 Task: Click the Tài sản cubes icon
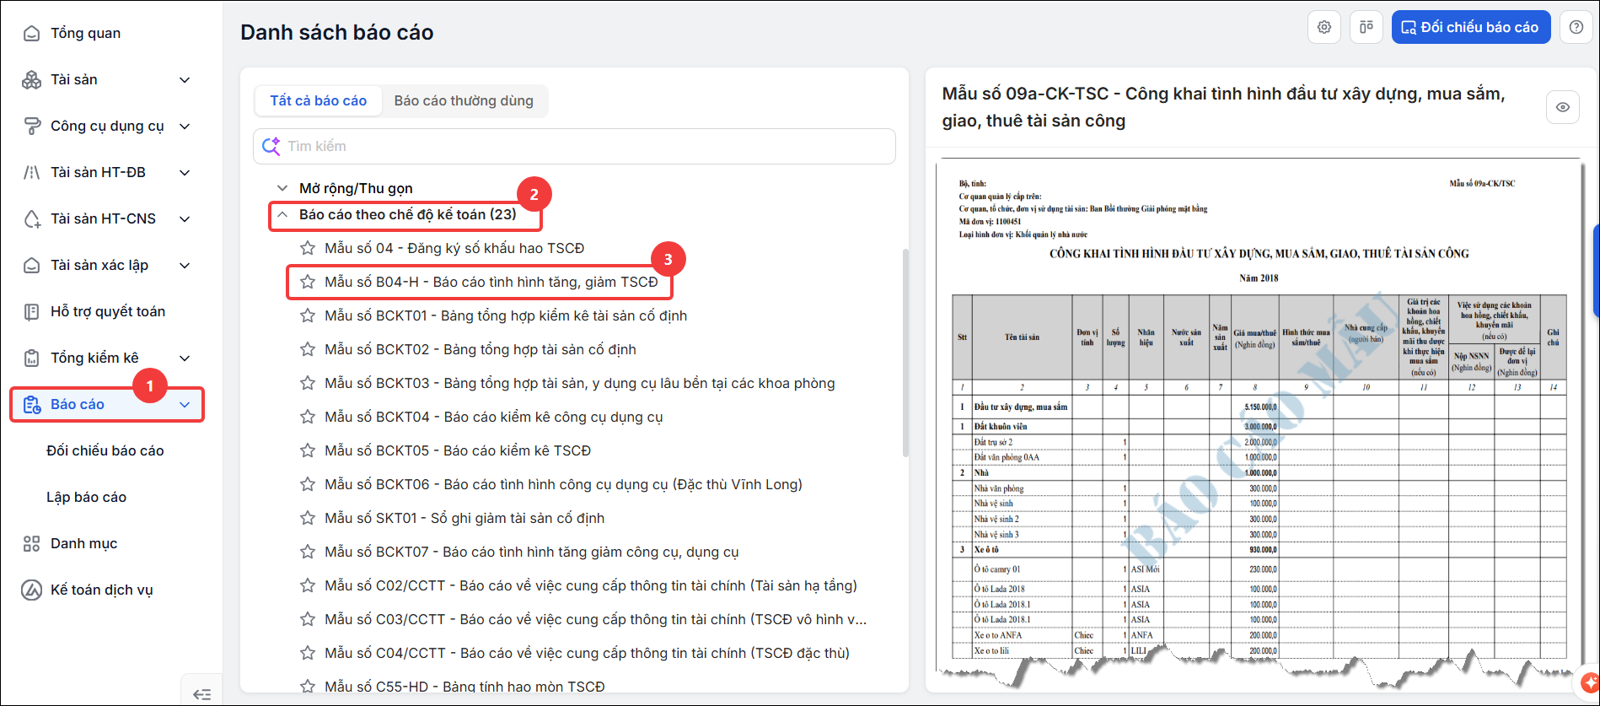(31, 79)
